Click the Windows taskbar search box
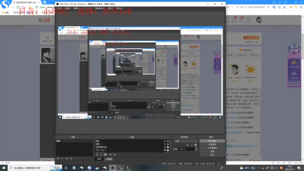304x171 pixels. (x=35, y=168)
